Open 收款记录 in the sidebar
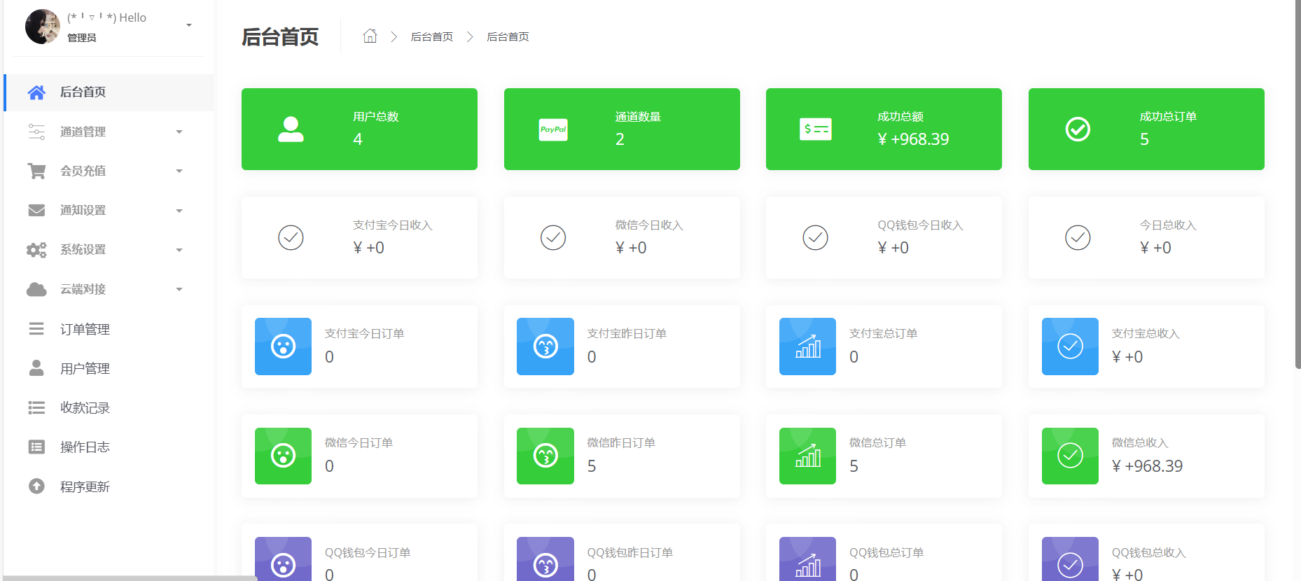 [85, 407]
